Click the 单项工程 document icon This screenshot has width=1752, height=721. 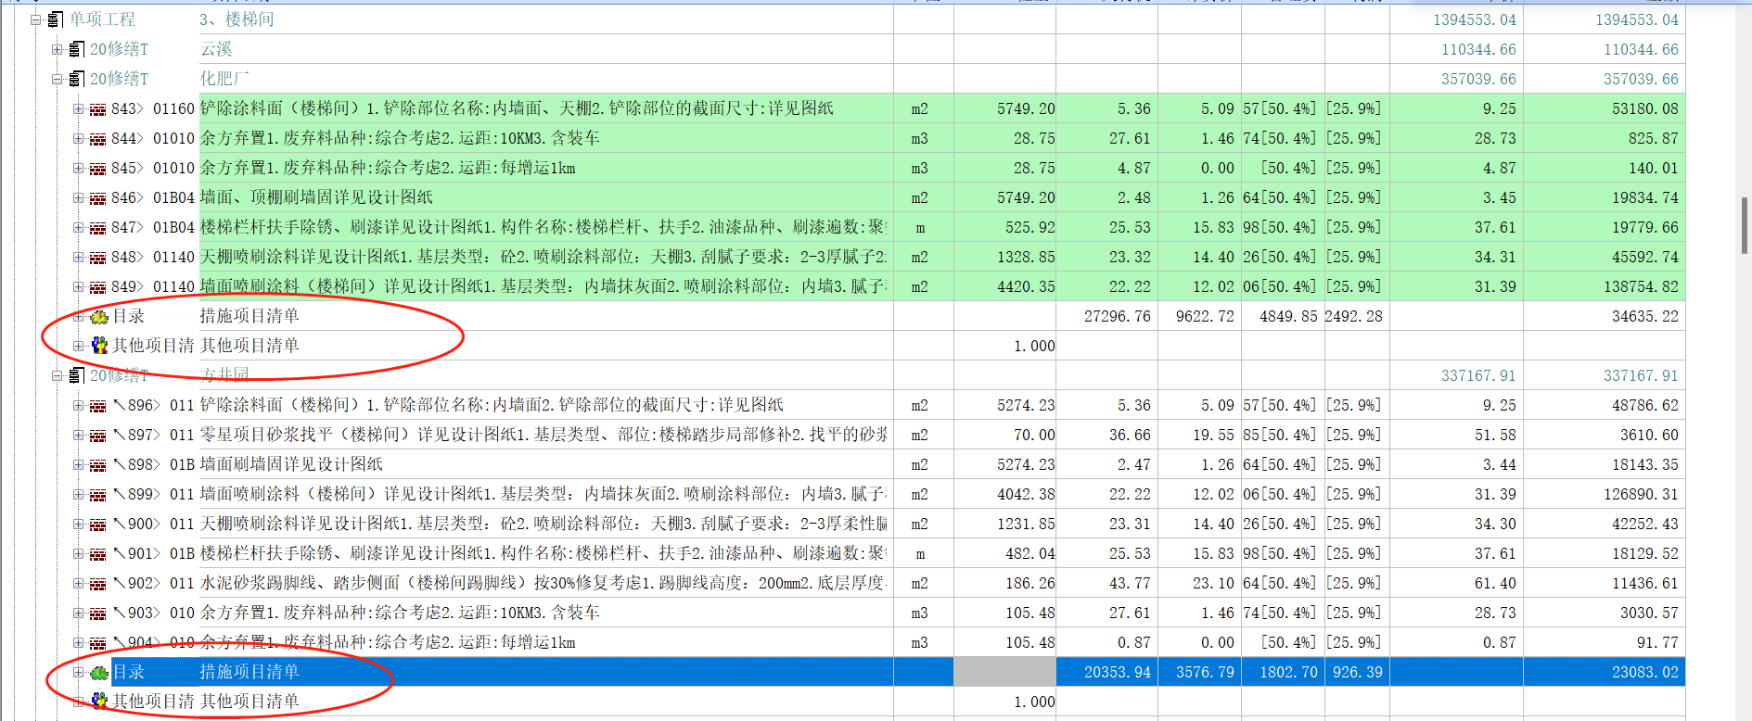coord(55,19)
